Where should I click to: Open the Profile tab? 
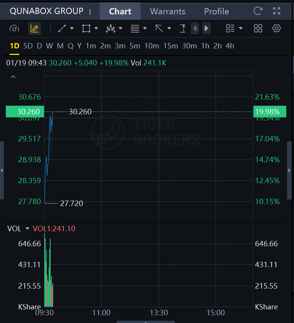click(x=216, y=11)
